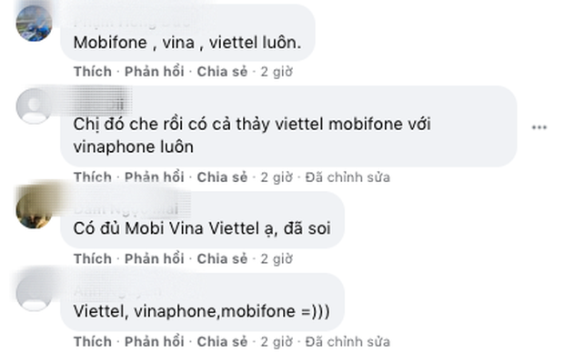Share the 'Có đủ Mobi Vina Viettel' comment
The width and height of the screenshot is (564, 353).
point(222,258)
